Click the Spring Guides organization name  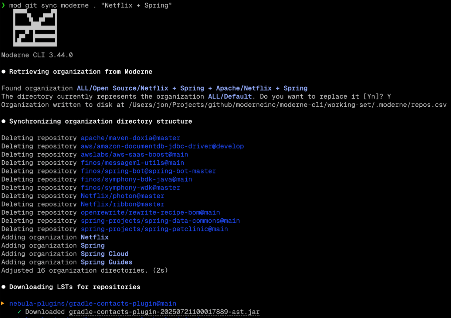(106, 262)
